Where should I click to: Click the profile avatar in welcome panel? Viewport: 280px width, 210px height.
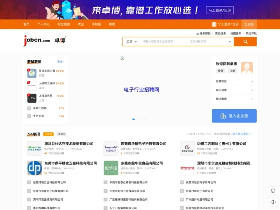click(247, 68)
